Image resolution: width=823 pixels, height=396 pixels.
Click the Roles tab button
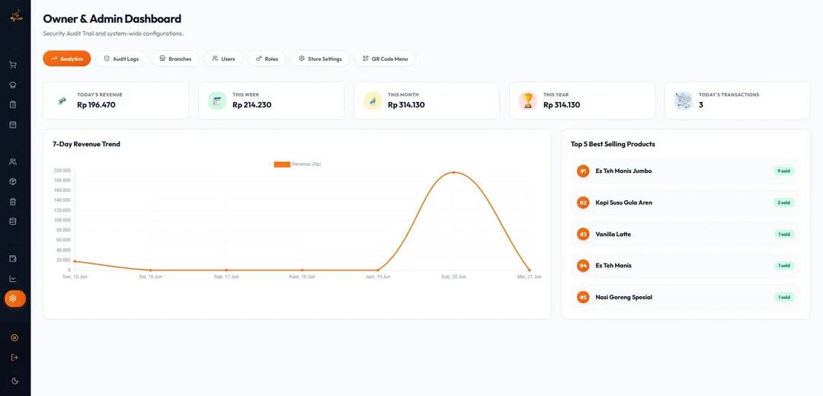267,59
